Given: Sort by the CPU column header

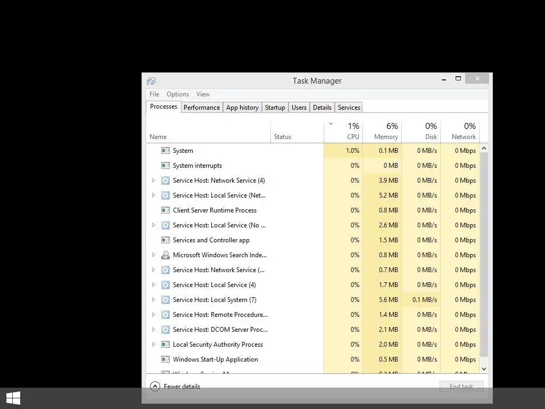Looking at the screenshot, I should pos(343,132).
